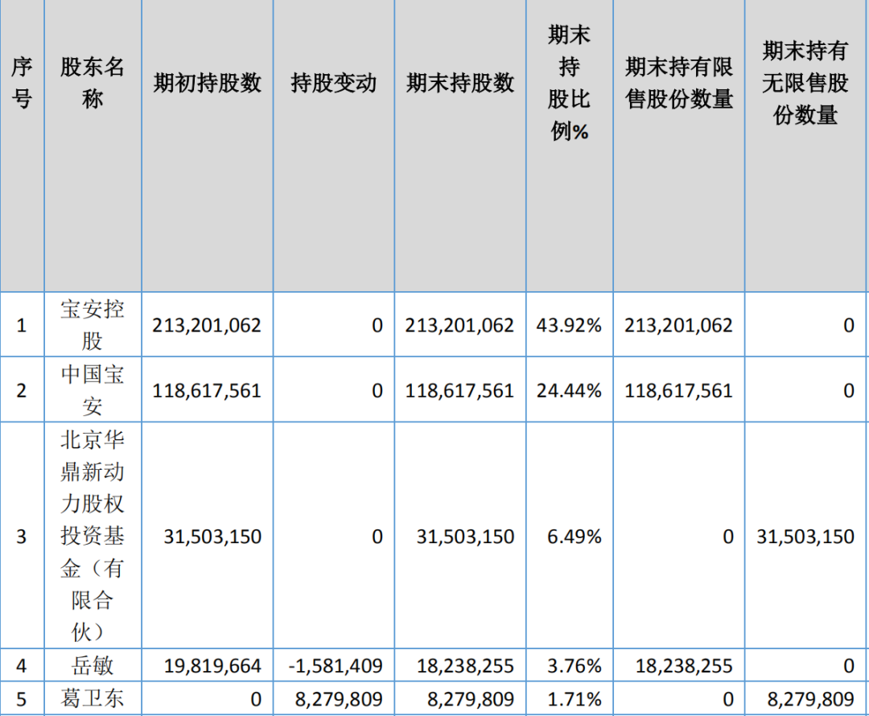The height and width of the screenshot is (716, 869).
Task: Click 葛卫东's 无限售股份 value 8,279,809
Action: point(811,699)
